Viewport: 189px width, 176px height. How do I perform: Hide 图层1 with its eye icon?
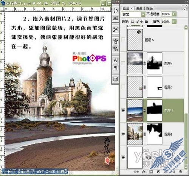point(123,134)
